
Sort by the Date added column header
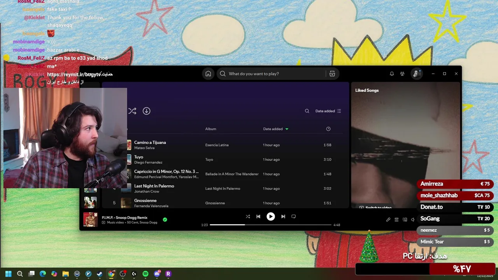coord(275,129)
